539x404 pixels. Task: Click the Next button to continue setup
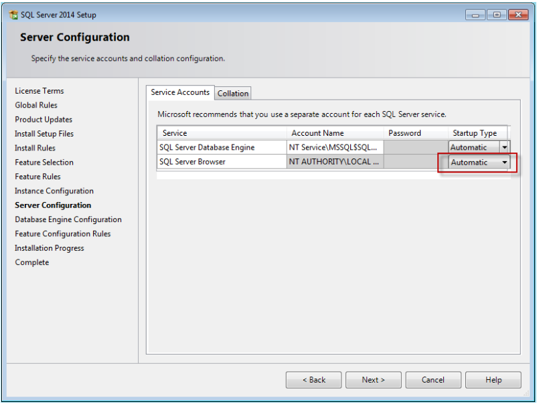pyautogui.click(x=373, y=380)
